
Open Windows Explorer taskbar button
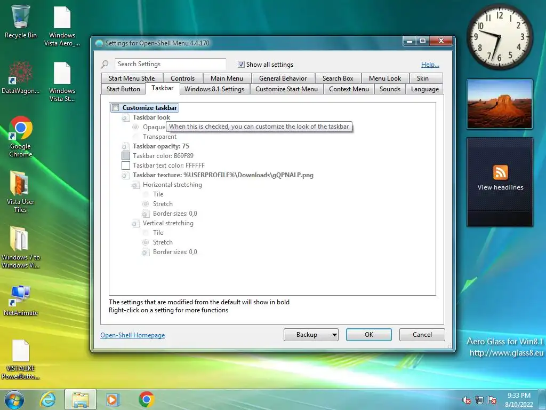[81, 399]
